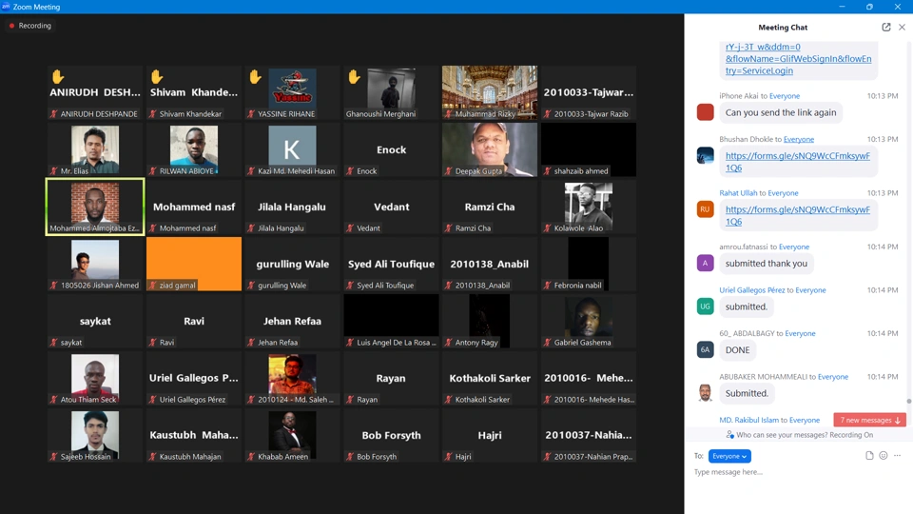Click muted mic icon on Rayan tile
Viewport: 913px width, 514px height.
coord(350,399)
